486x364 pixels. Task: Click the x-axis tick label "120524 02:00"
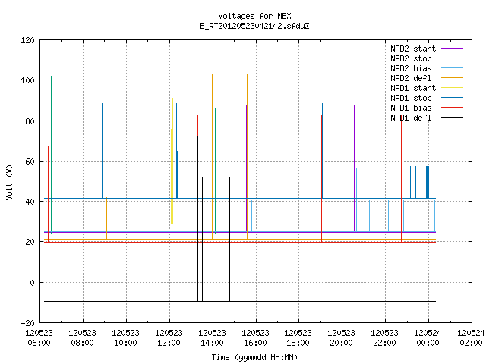(471, 338)
